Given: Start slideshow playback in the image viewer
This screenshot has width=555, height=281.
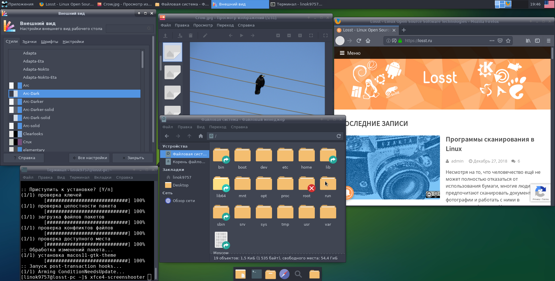Looking at the screenshot, I should pos(241,35).
